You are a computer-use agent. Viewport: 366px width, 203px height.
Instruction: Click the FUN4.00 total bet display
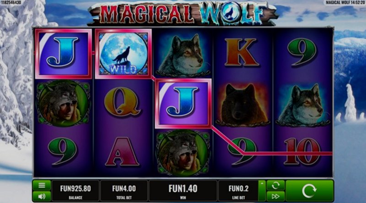coord(124,191)
